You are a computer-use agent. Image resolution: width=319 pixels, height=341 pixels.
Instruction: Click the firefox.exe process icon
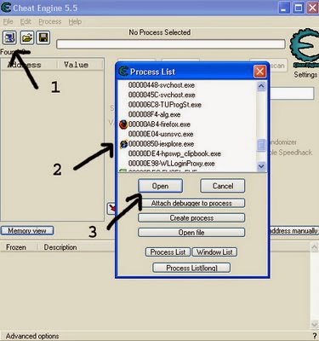click(123, 124)
